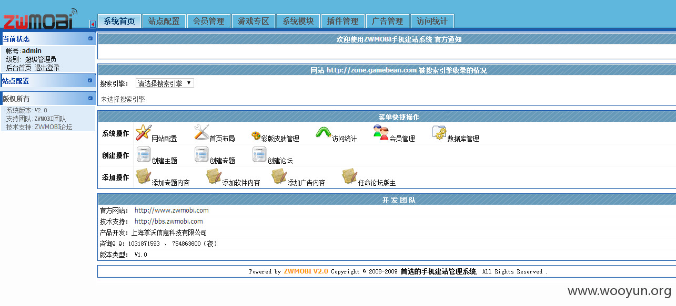Open the 广告管理 tab

point(387,21)
